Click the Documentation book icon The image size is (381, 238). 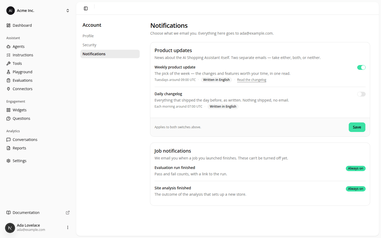tap(8, 213)
